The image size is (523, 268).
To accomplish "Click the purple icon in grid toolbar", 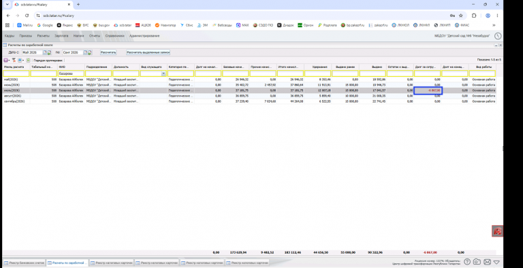I will [x=5, y=61].
